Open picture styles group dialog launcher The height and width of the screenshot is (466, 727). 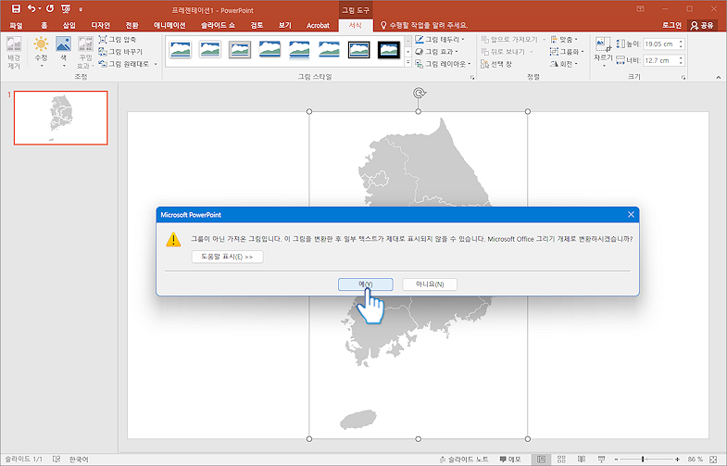click(472, 78)
